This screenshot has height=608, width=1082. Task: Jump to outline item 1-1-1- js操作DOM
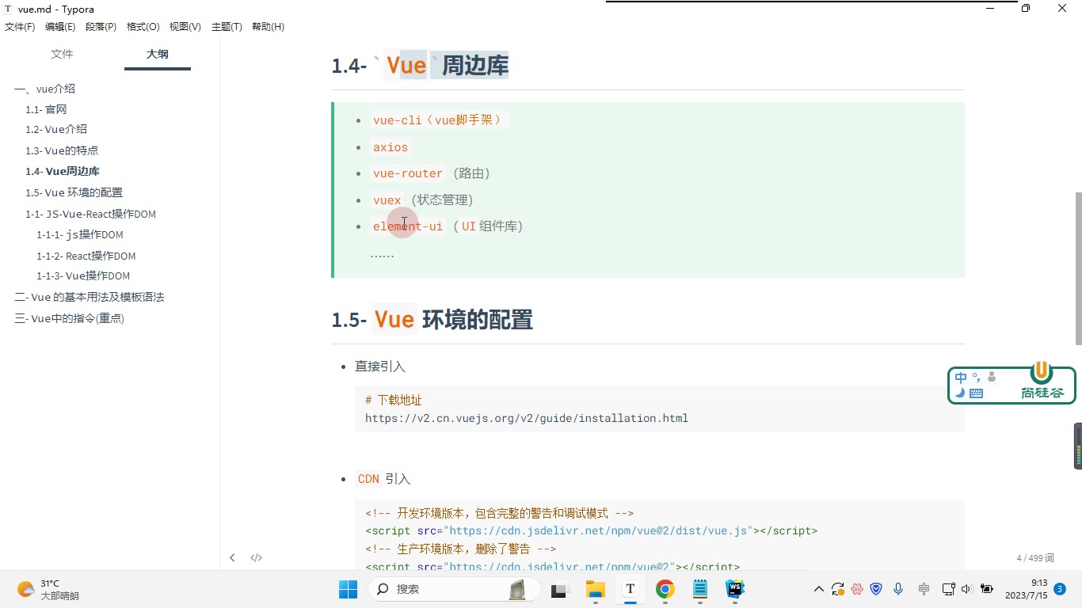click(x=80, y=234)
